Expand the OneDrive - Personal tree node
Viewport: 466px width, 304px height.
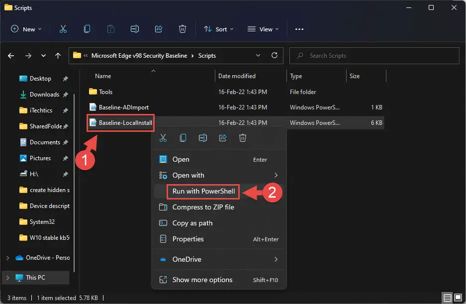click(8, 258)
